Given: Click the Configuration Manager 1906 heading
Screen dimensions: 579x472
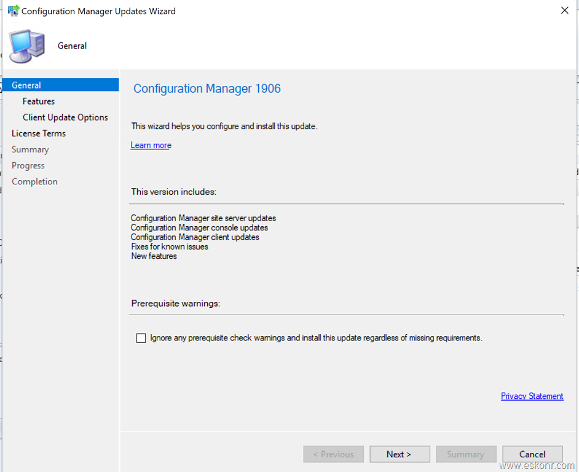Looking at the screenshot, I should coord(207,88).
